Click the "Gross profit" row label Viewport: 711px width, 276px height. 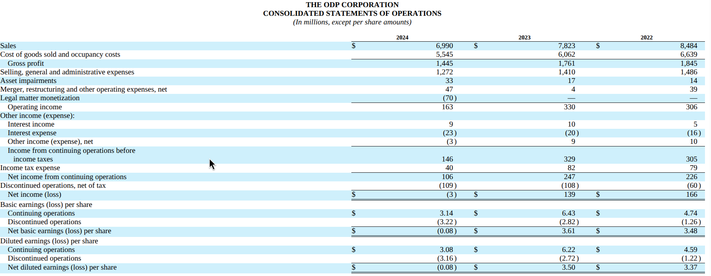pyautogui.click(x=26, y=63)
